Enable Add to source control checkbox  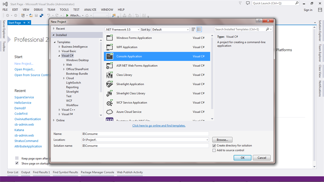coord(214,150)
